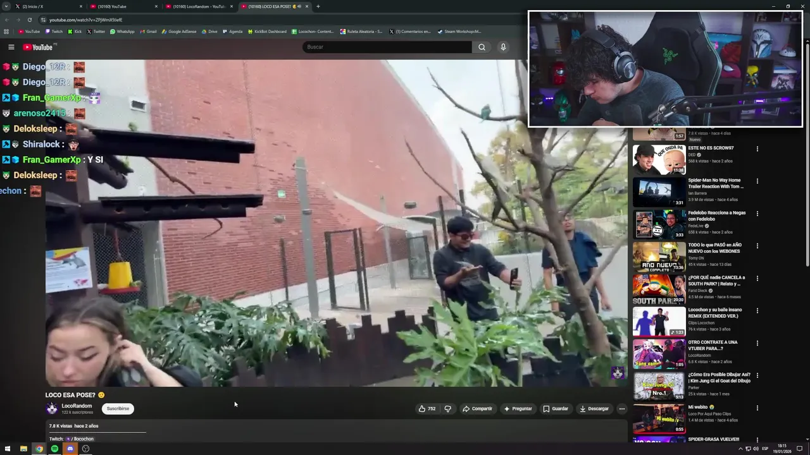Click the address bar URL
Screen dimensions: 810x455
tap(86, 20)
